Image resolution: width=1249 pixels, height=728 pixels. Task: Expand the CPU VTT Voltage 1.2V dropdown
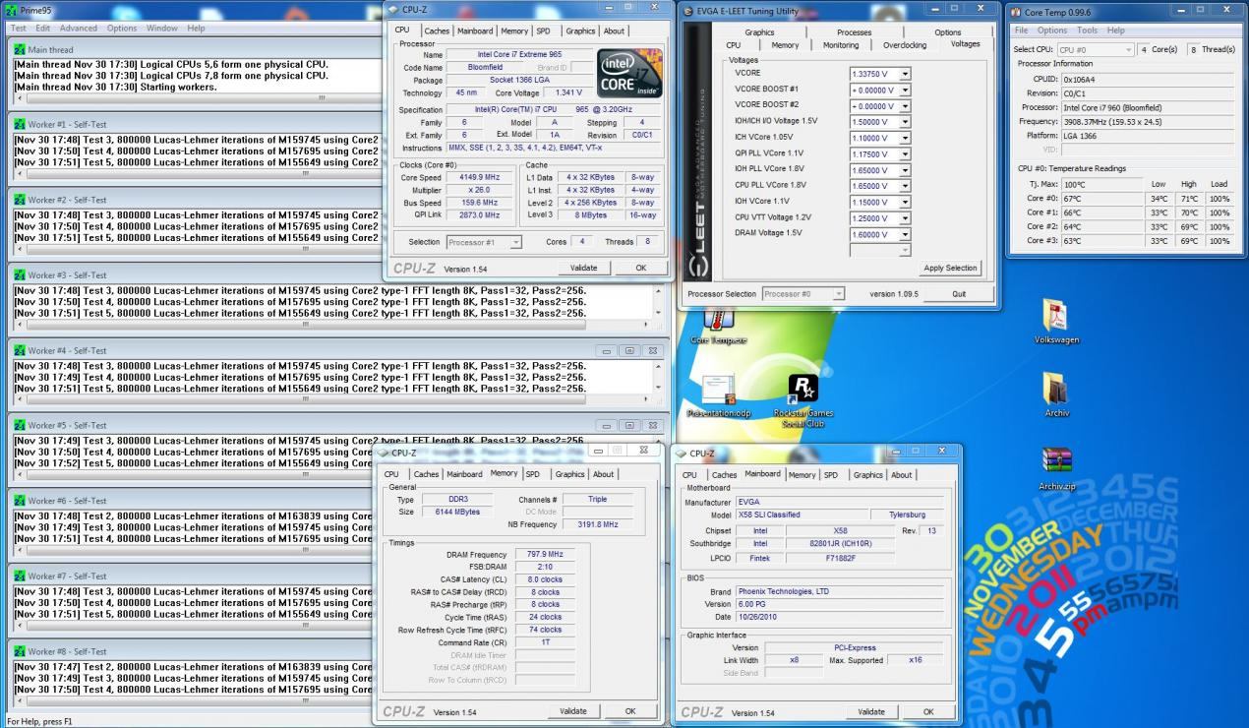click(x=905, y=217)
